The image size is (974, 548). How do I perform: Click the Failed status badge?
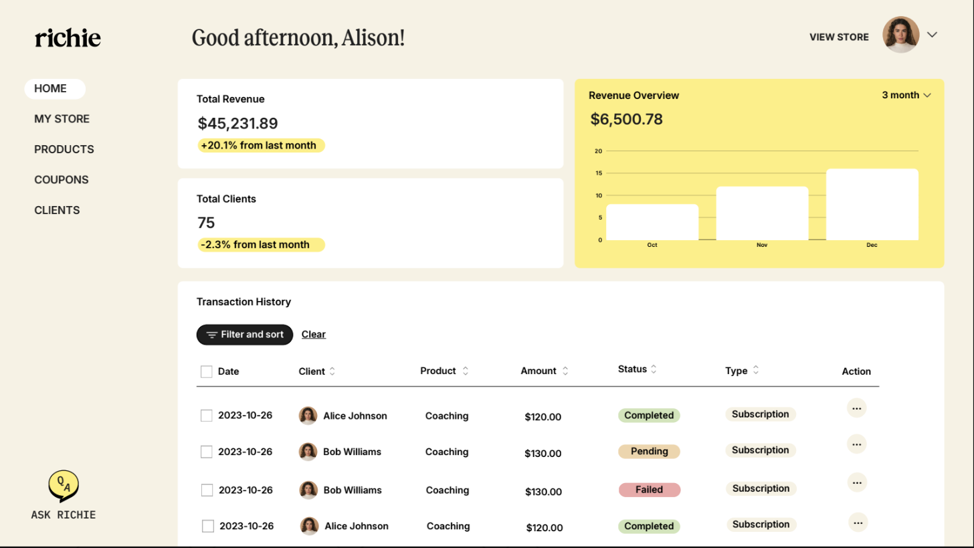(649, 490)
